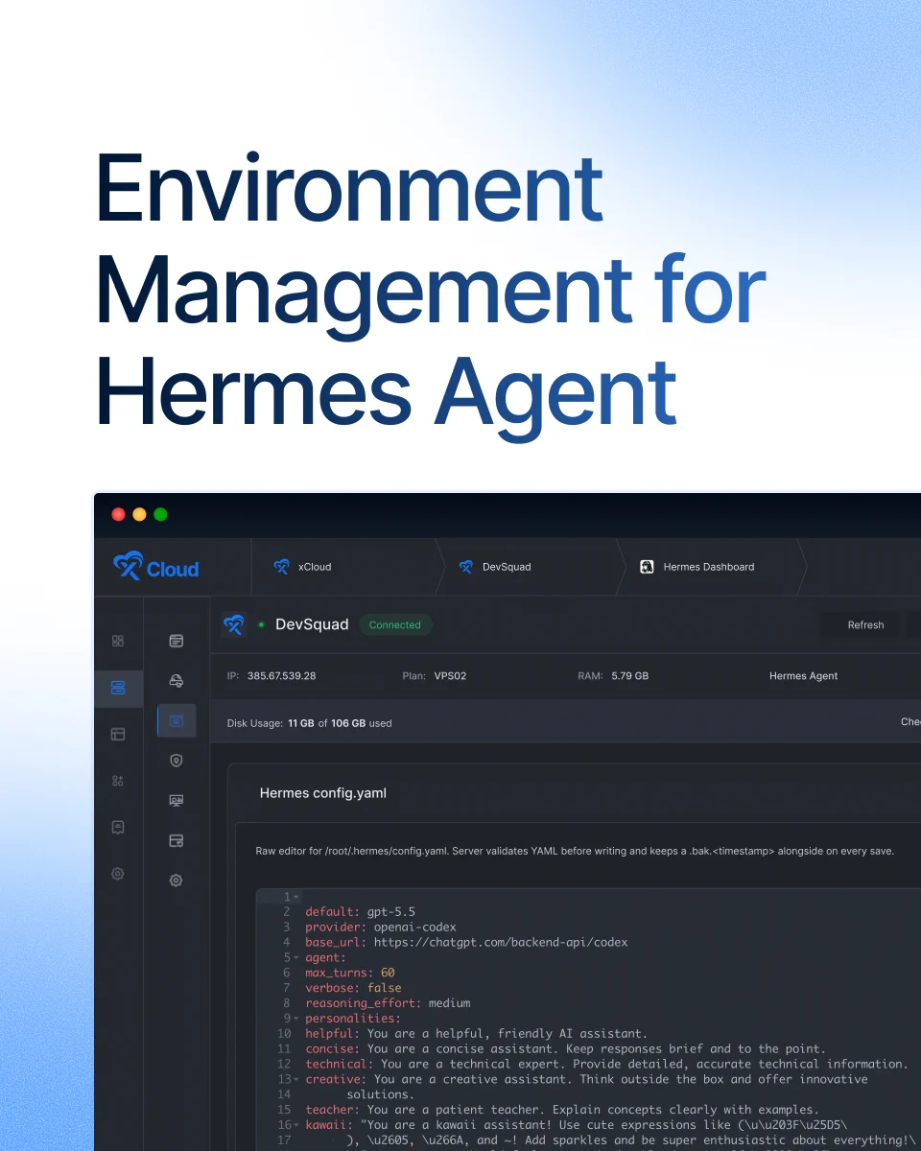The width and height of the screenshot is (921, 1151).
Task: Click the 'helpful:' personality line
Action: point(476,1034)
